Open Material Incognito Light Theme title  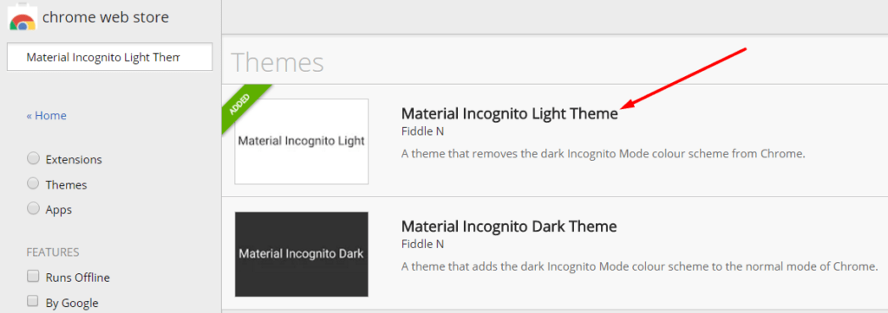510,113
